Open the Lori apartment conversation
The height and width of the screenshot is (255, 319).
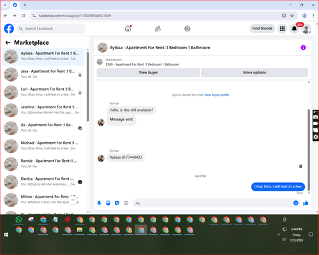(43, 92)
